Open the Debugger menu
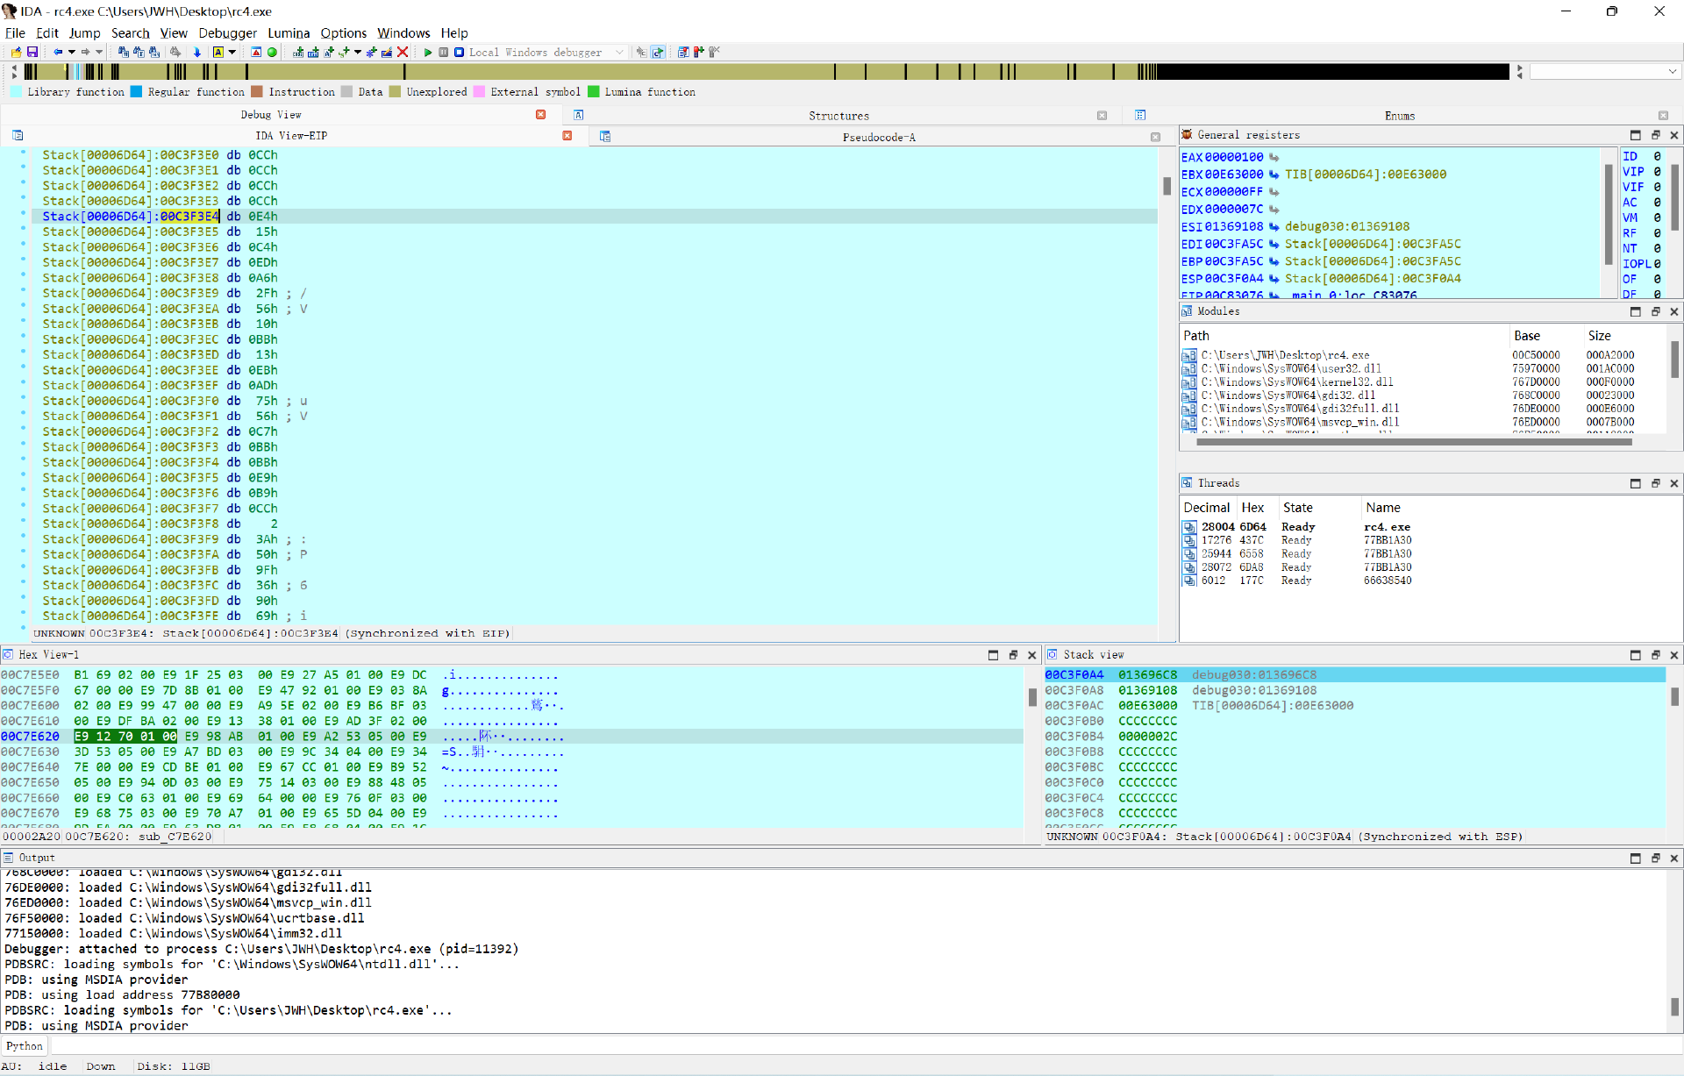 227,33
